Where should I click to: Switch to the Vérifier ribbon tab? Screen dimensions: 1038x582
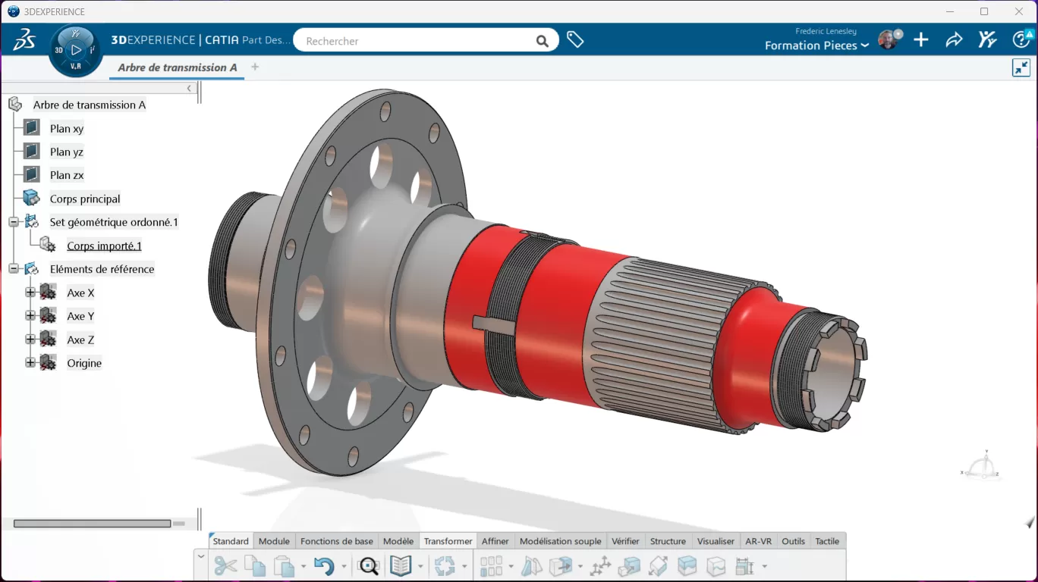tap(625, 540)
